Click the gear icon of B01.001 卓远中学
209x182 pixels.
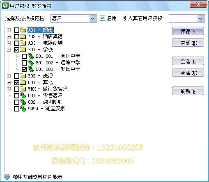31,56
